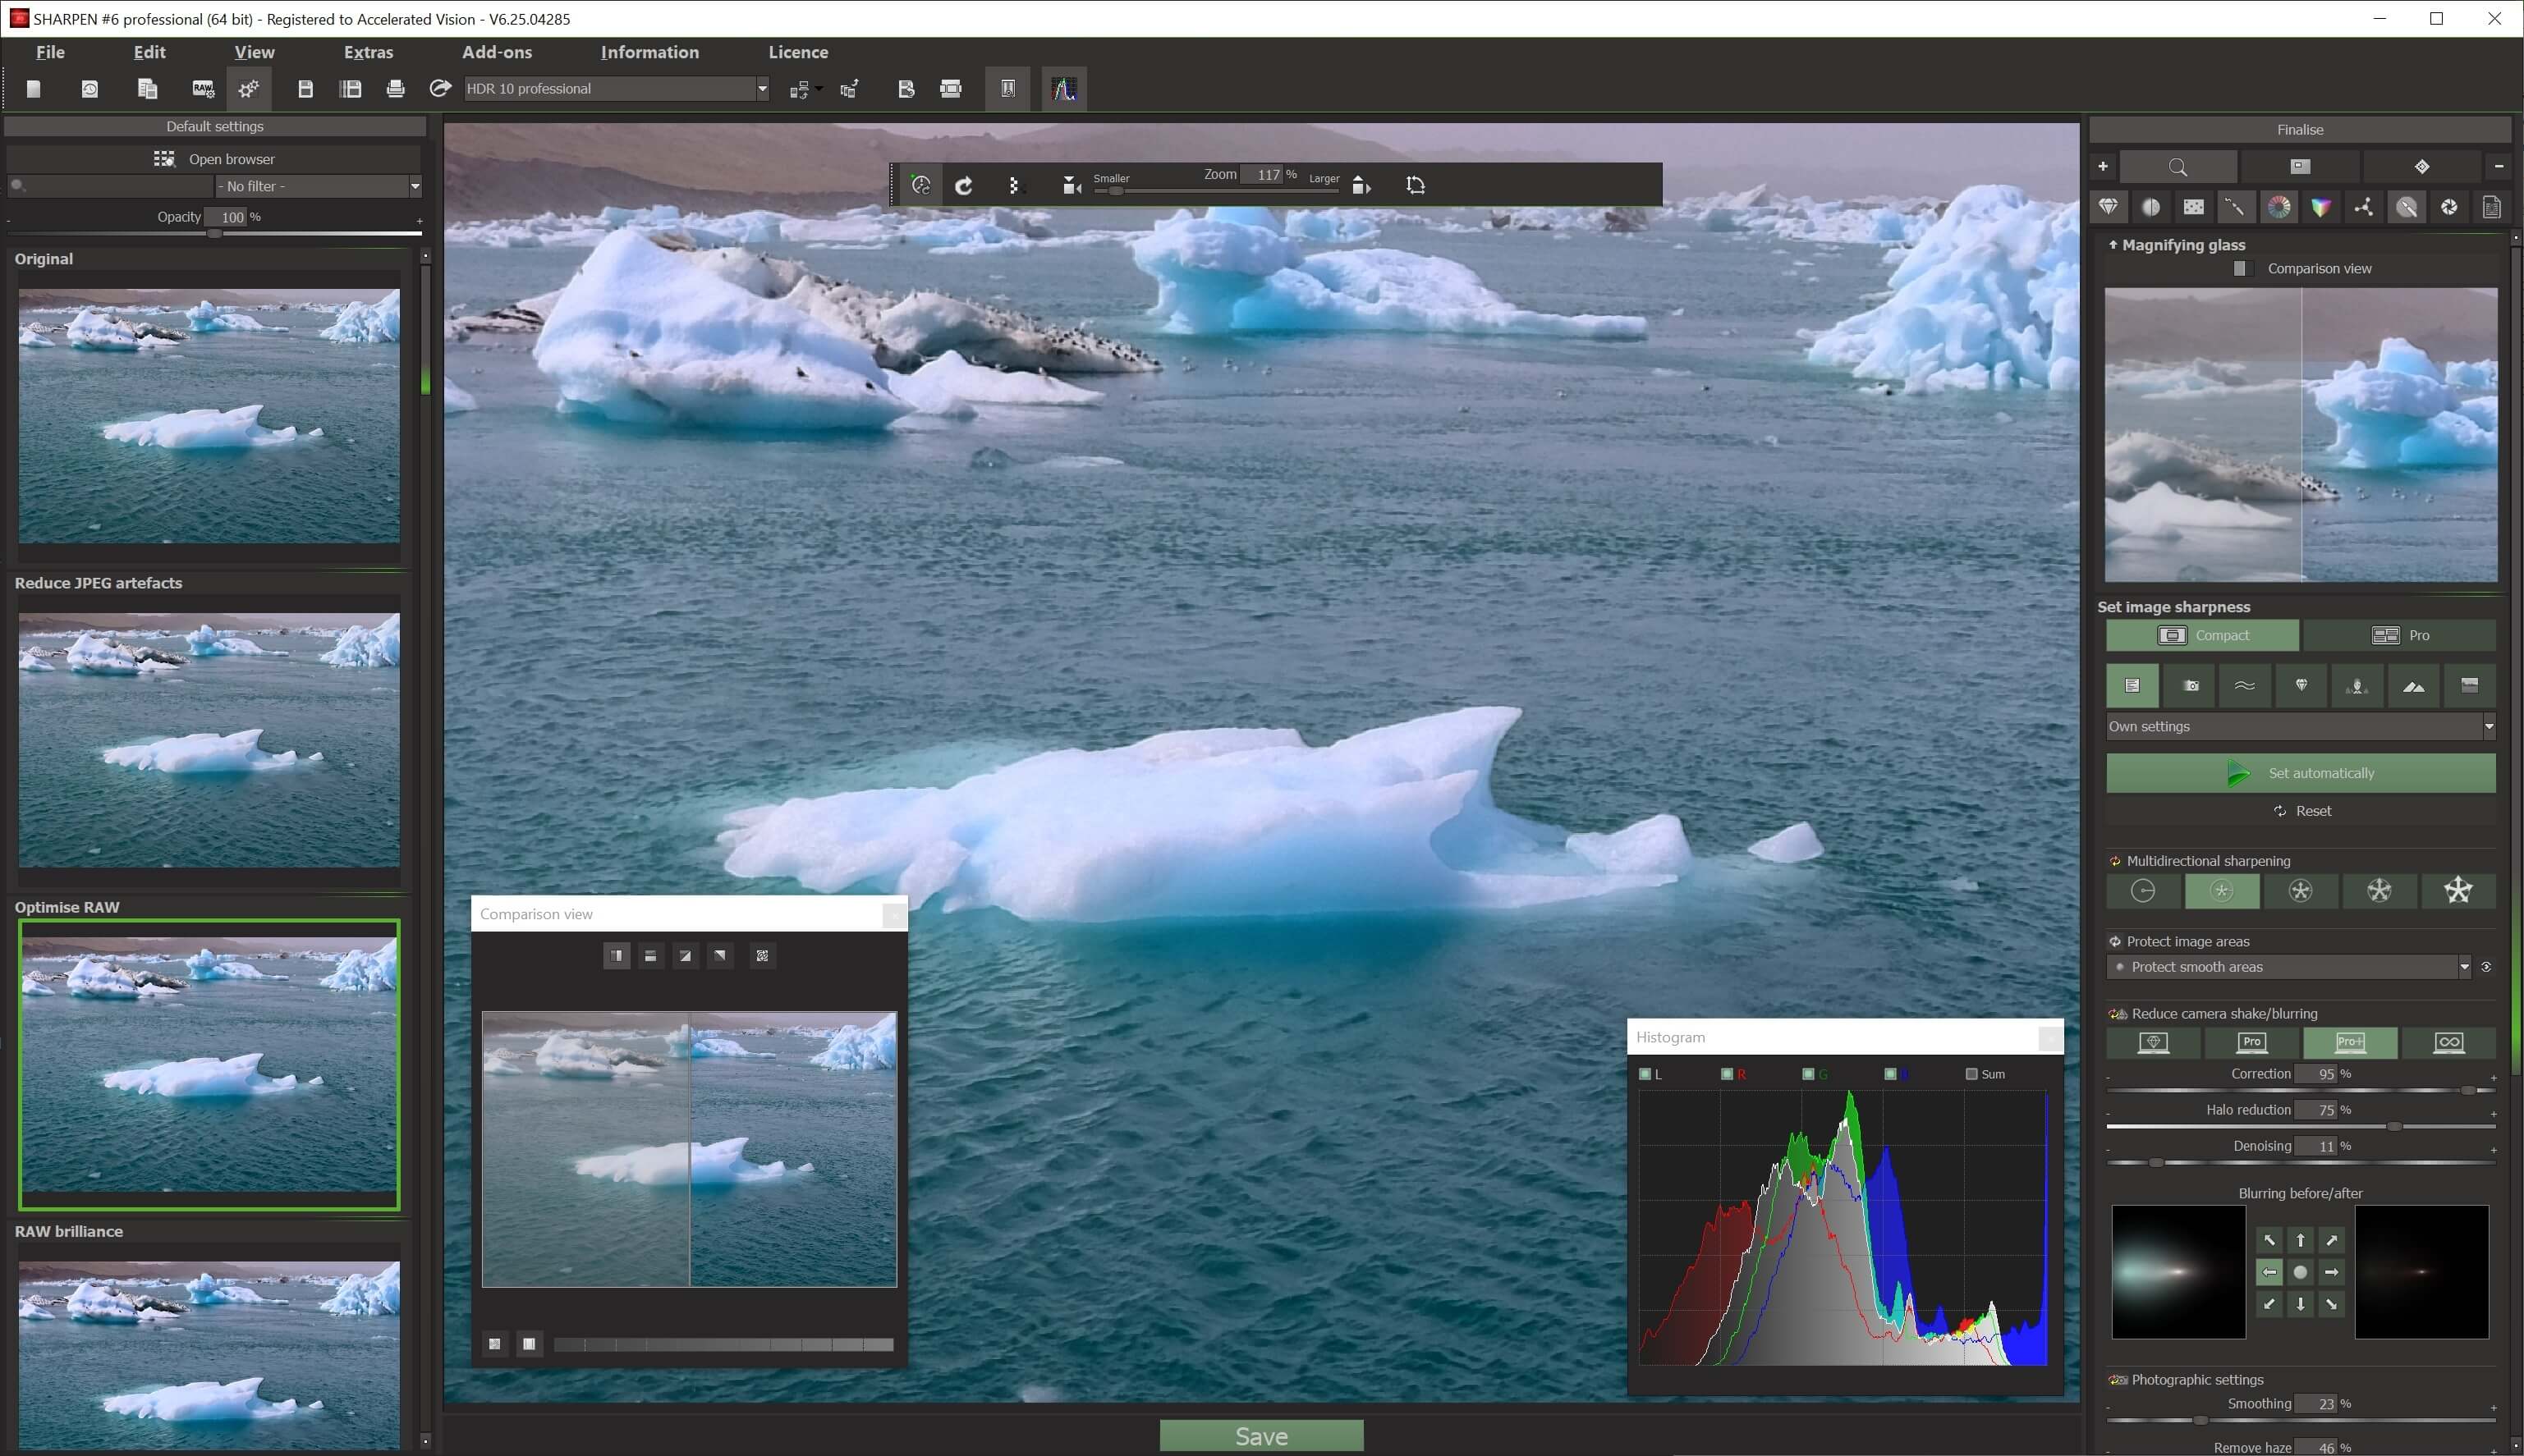Click the RAW settings toolbar icon
Screen dimensions: 2524x1456
[203, 89]
